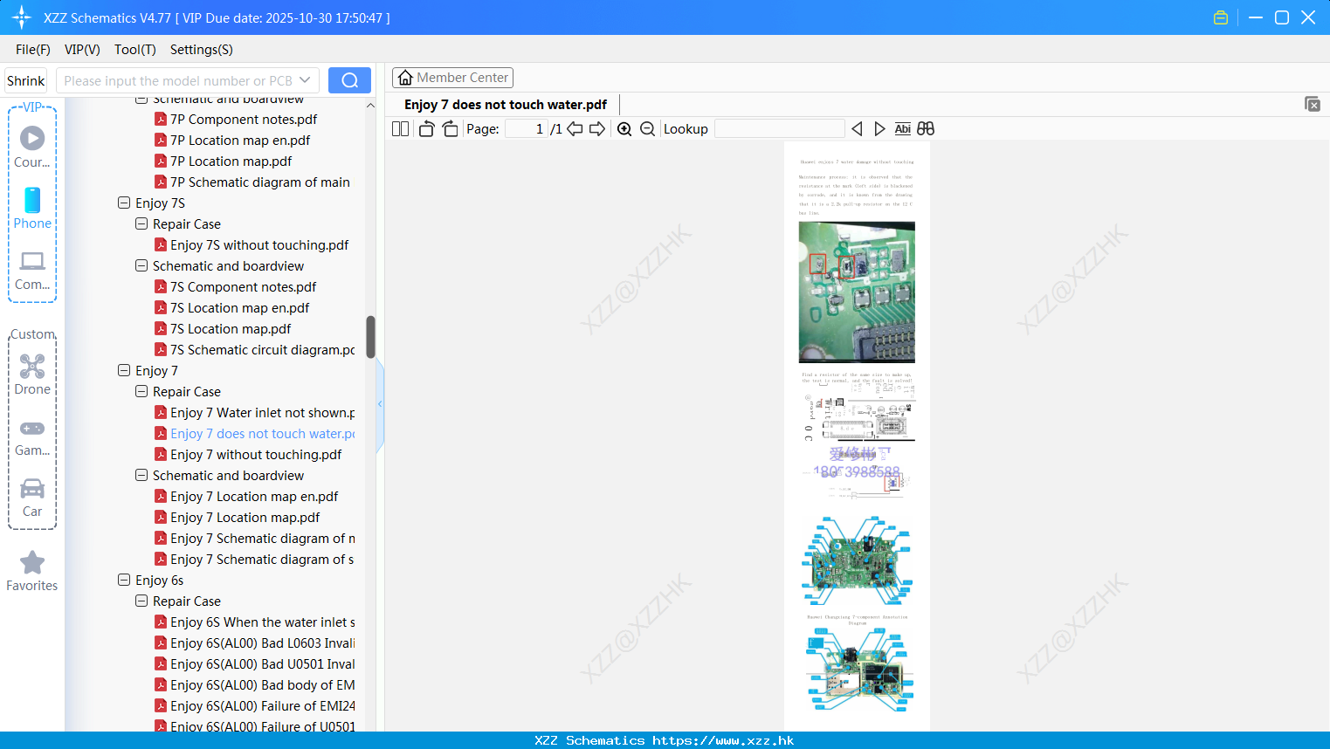
Task: Find previous lookup match triangle
Action: pyautogui.click(x=857, y=129)
